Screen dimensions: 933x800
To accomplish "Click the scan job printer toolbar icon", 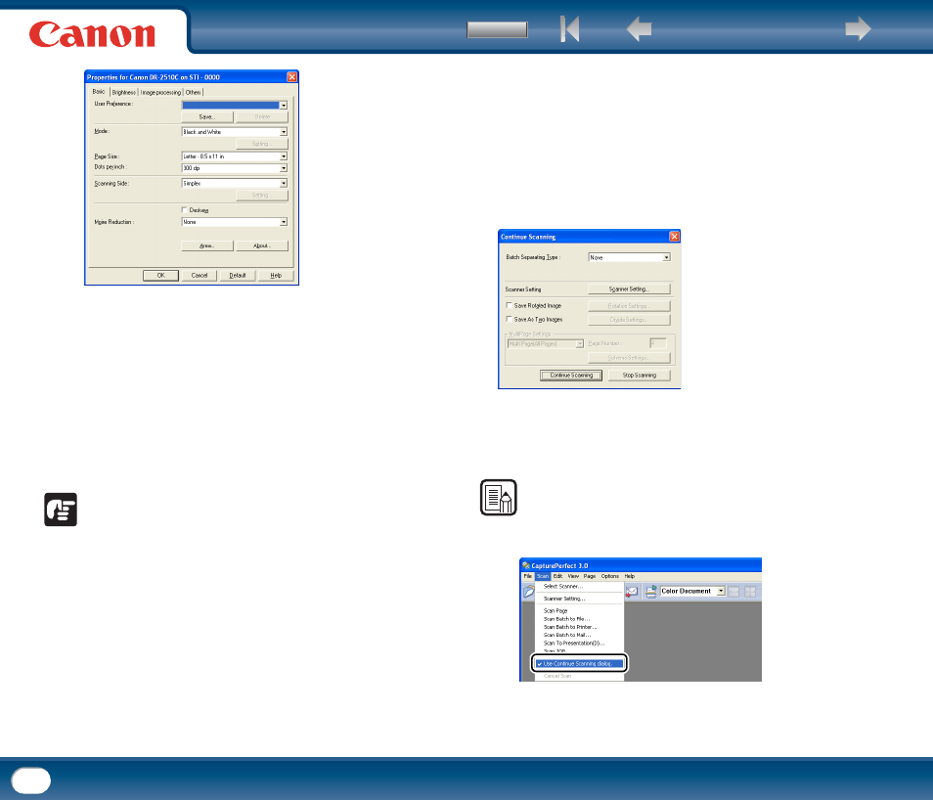I will 651,591.
